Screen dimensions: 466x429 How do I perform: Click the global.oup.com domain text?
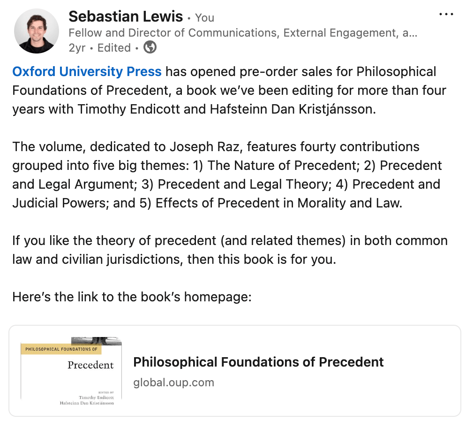173,383
